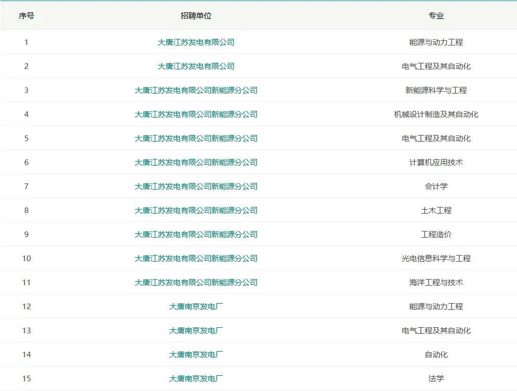Select the 计算机应用技术 cell

click(436, 163)
